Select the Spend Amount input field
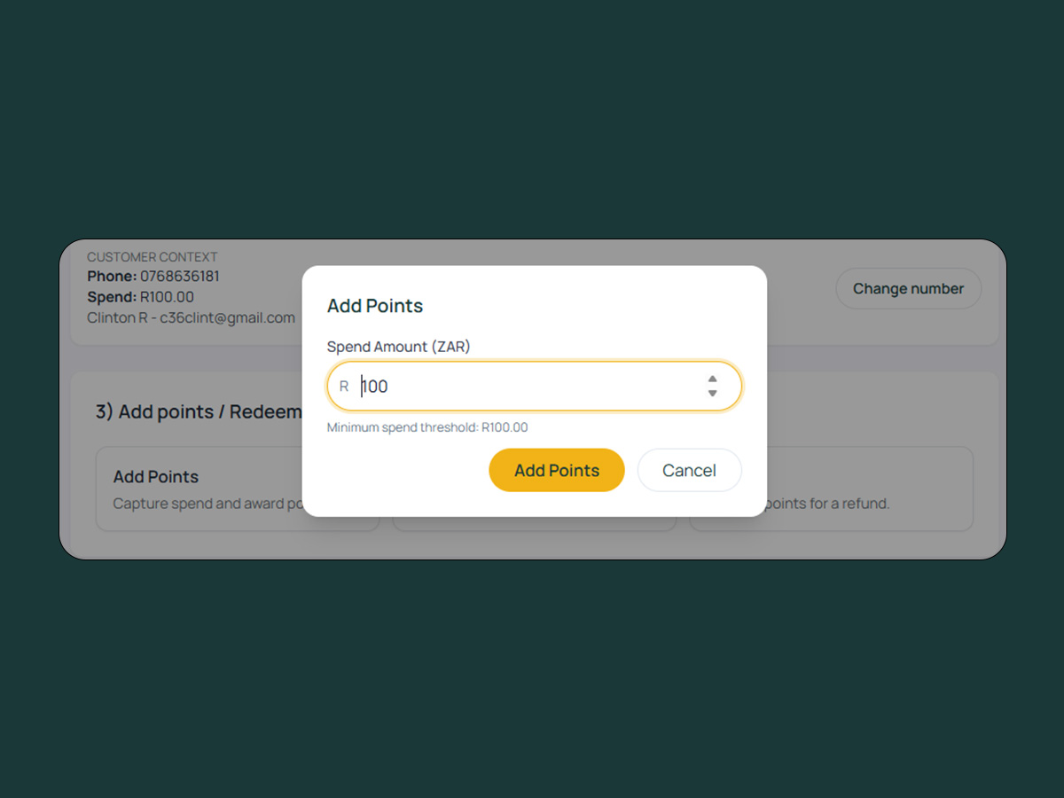This screenshot has height=798, width=1064. point(532,386)
